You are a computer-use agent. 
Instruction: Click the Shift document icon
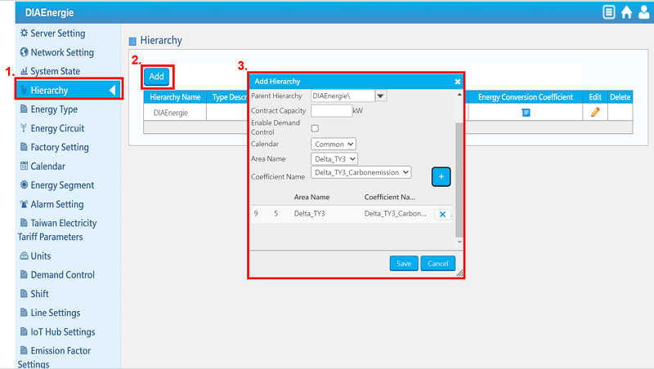coord(25,293)
